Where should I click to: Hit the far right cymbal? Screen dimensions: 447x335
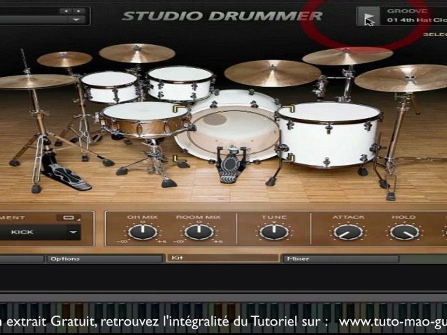pyautogui.click(x=402, y=78)
